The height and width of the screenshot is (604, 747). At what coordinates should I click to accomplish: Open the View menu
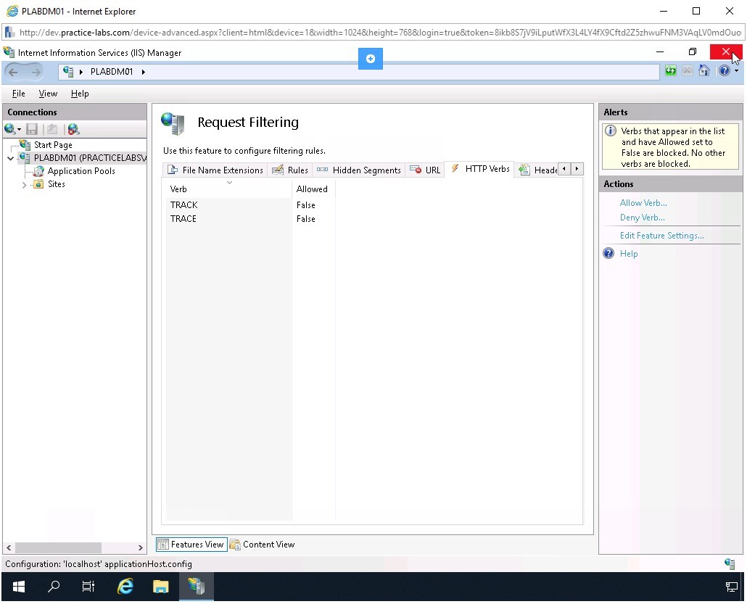[47, 93]
